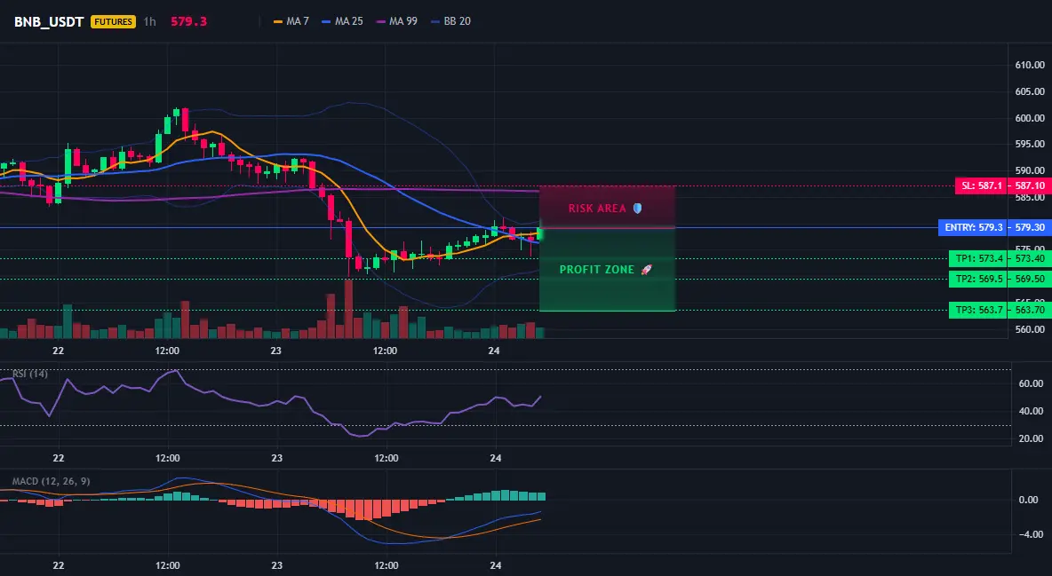Click the 595.00 price axis label
The image size is (1052, 576).
coord(1030,144)
